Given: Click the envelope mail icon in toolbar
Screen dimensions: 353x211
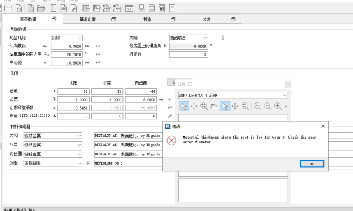Looking at the screenshot, I should (8, 8).
